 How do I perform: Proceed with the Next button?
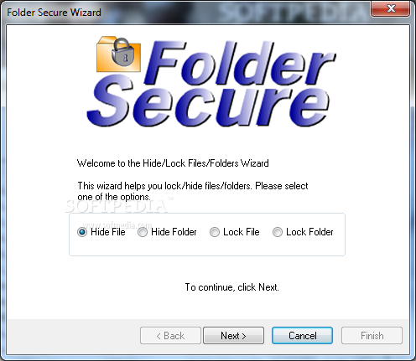pos(233,335)
